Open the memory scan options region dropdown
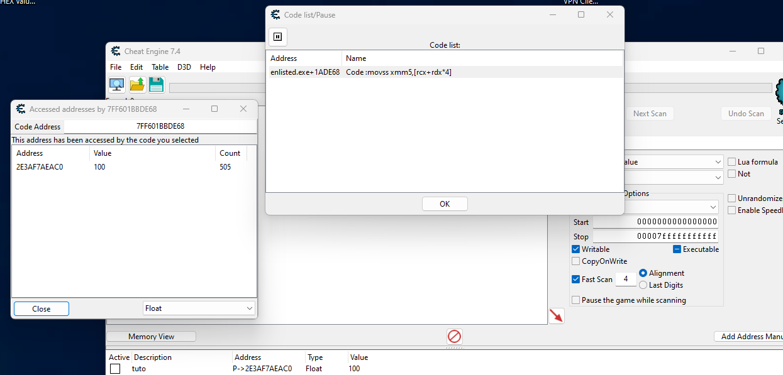Screen dimensions: 783x375 coord(672,207)
